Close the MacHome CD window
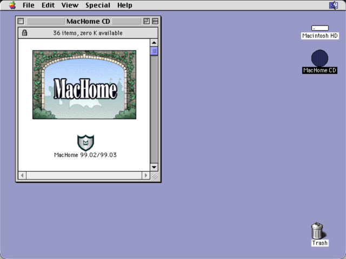This screenshot has width=346, height=259. [21, 21]
